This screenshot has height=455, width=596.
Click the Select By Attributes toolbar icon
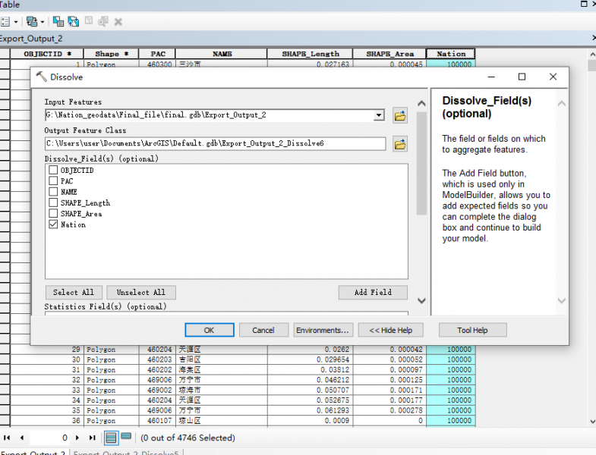point(58,22)
